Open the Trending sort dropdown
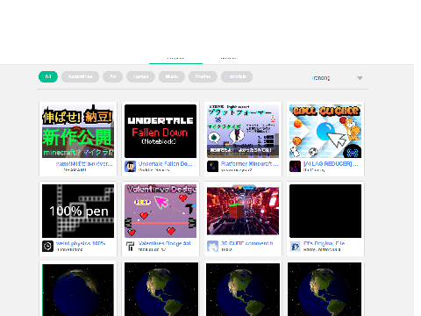Image resolution: width=421 pixels, height=316 pixels. tap(336, 78)
